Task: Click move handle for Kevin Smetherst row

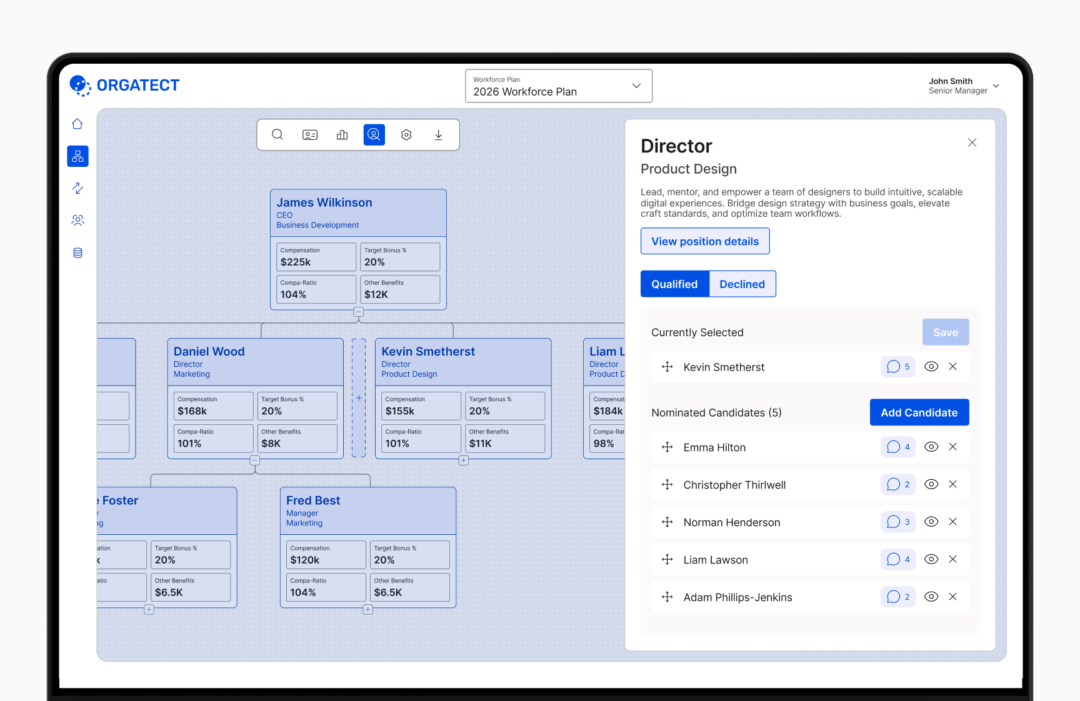Action: (667, 367)
